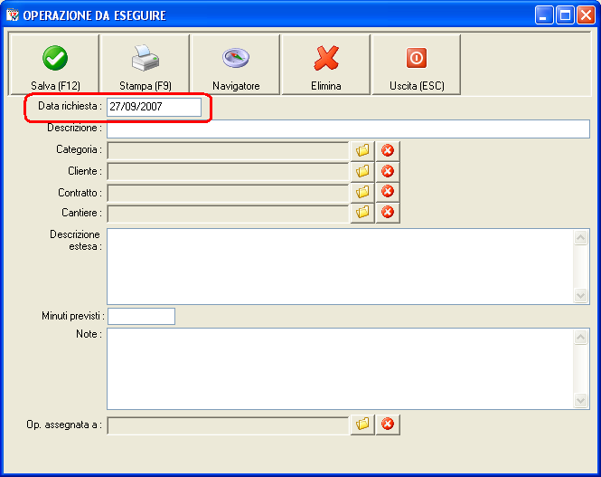The width and height of the screenshot is (601, 477).
Task: Minimize the OPERAZIONE DA ESEGUIRE window
Action: pos(544,15)
